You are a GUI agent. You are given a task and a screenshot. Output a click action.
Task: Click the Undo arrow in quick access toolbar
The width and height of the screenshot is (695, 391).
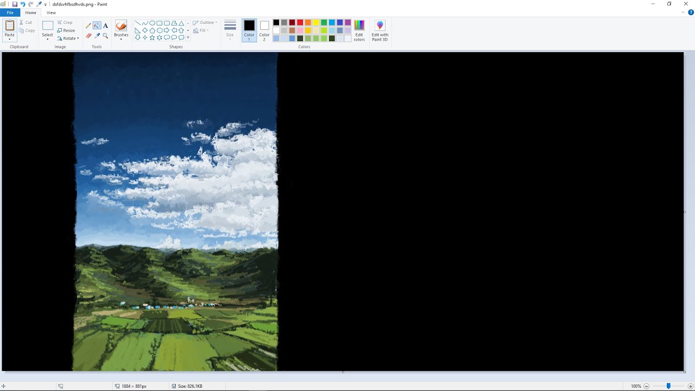pyautogui.click(x=23, y=4)
